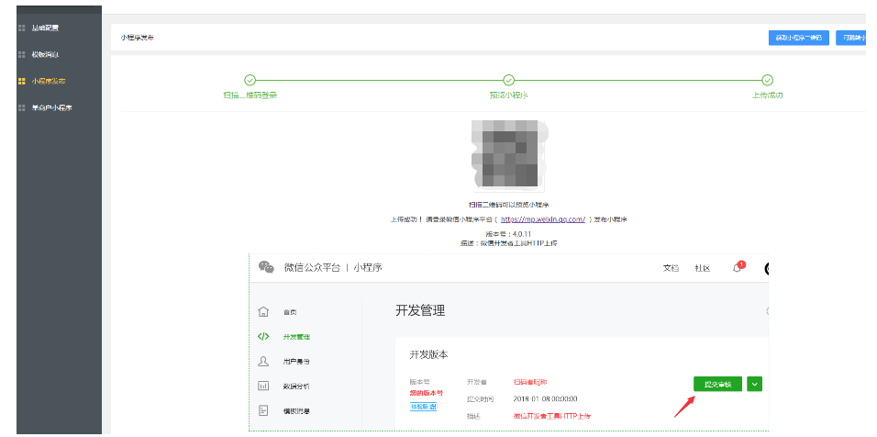Click the version number text 4.0.11
Viewport: 877px width, 437px height.
(x=521, y=234)
